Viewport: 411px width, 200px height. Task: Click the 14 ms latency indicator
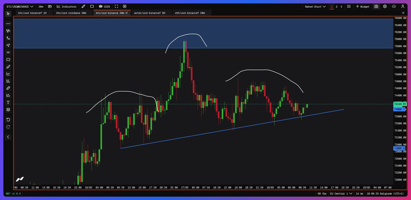[360, 194]
